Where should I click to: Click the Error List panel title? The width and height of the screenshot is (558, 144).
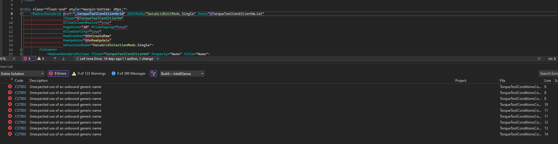tap(6, 67)
